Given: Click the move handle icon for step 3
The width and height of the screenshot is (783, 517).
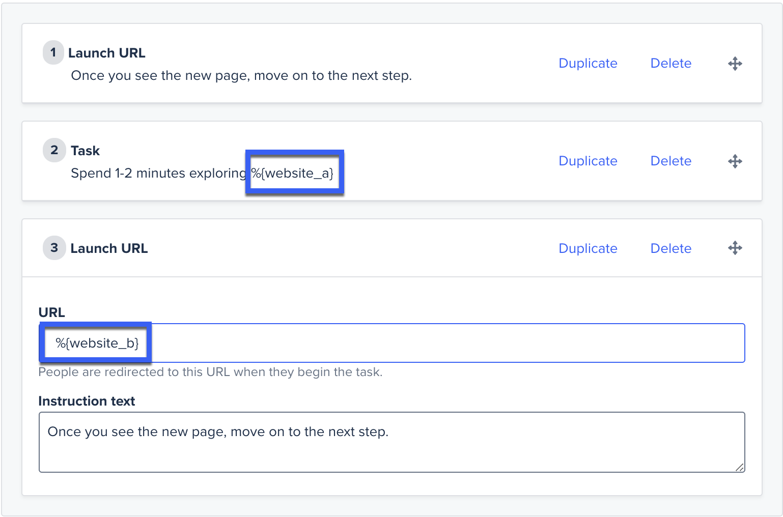Looking at the screenshot, I should pos(735,248).
